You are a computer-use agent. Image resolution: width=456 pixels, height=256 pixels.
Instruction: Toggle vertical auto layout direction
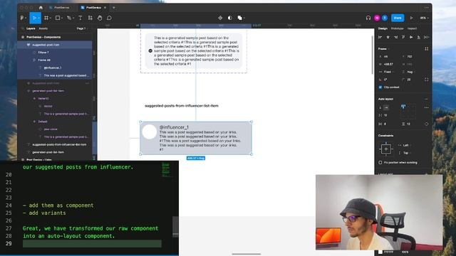(380, 107)
